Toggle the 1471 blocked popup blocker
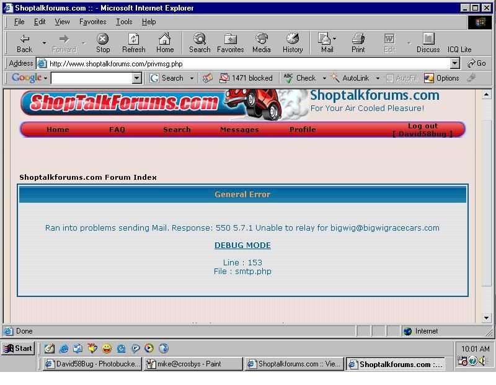Image resolution: width=496 pixels, height=385 pixels. tap(246, 78)
